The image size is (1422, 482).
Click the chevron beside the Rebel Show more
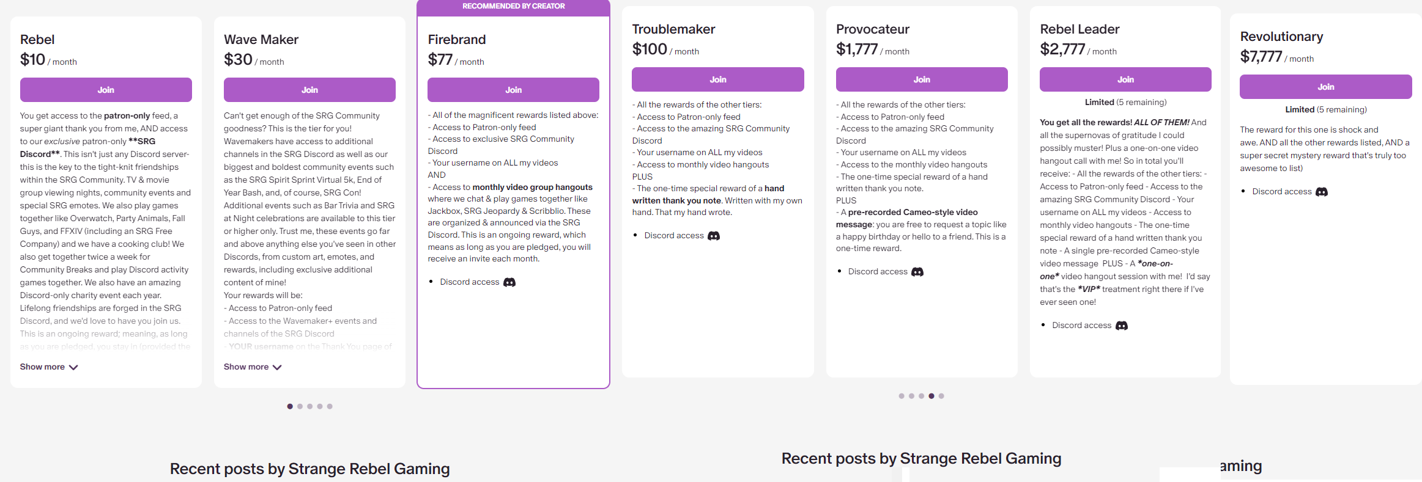pos(73,368)
